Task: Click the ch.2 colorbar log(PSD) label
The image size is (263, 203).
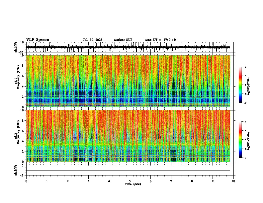Action: point(249,141)
